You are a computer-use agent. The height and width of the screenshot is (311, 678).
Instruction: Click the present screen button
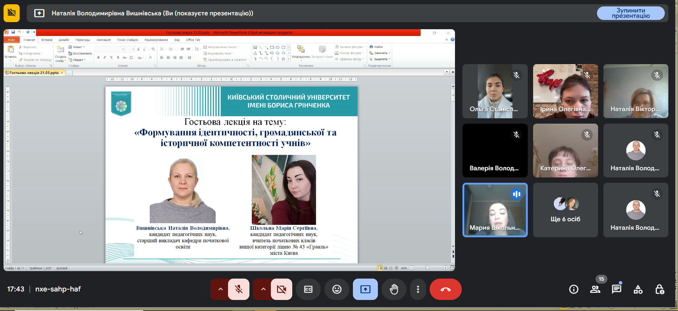(x=365, y=289)
